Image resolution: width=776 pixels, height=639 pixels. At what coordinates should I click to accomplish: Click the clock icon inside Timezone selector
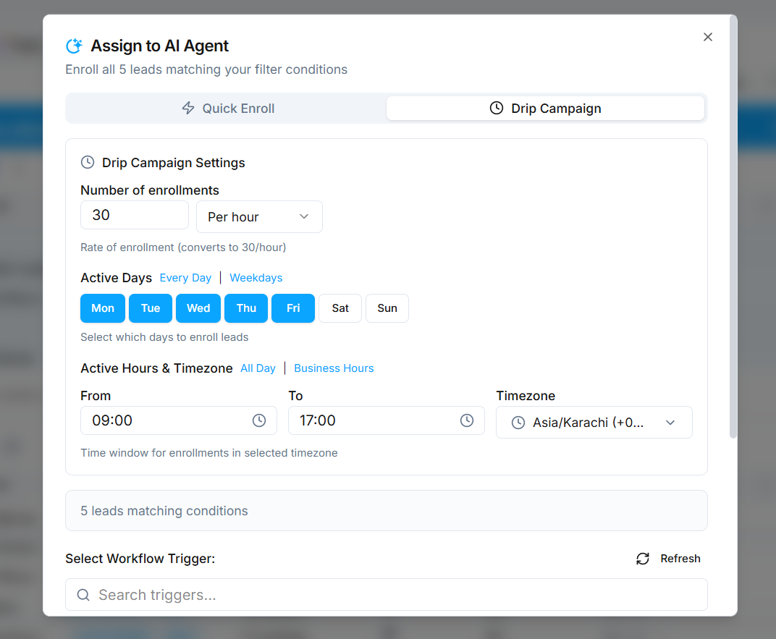[518, 423]
